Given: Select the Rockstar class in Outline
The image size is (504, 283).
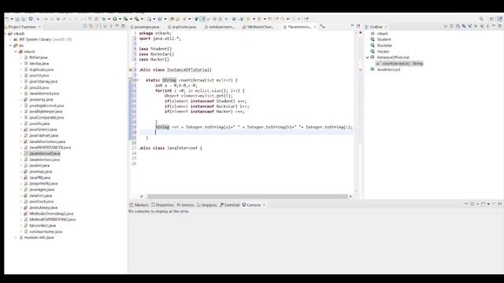Looking at the screenshot, I should pyautogui.click(x=384, y=46).
